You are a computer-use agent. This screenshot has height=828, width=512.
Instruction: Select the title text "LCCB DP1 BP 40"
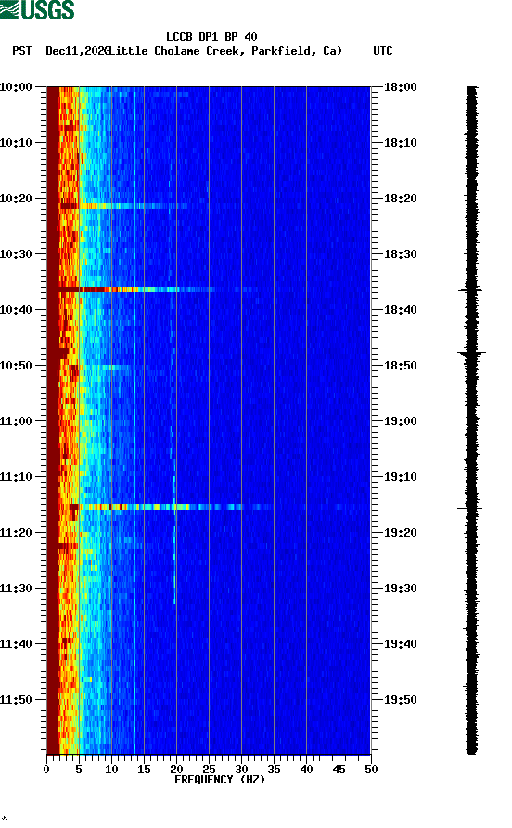pyautogui.click(x=211, y=37)
